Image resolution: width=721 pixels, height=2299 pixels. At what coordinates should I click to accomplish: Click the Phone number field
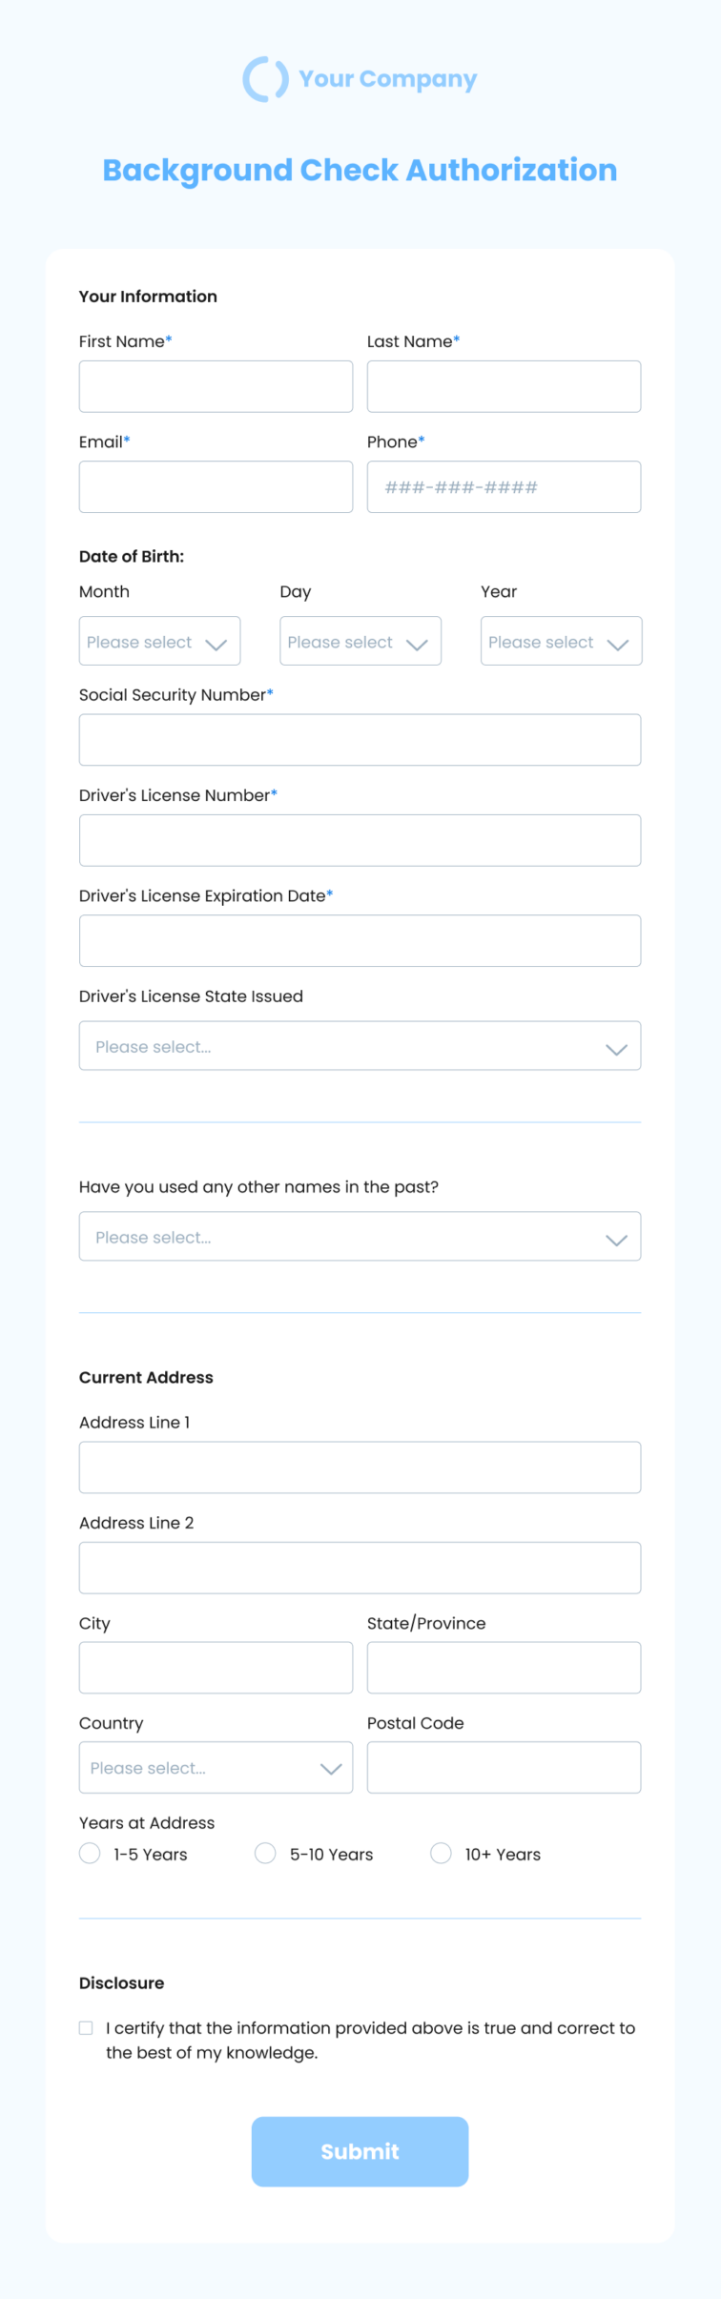coord(504,487)
